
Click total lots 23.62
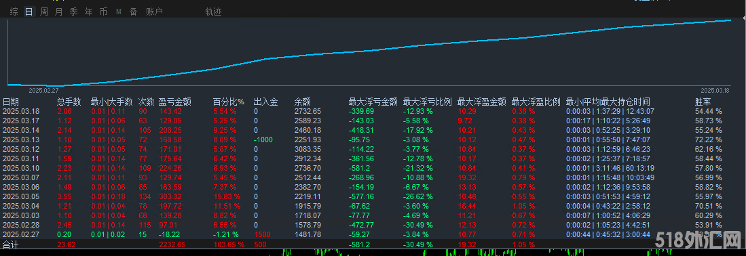coord(66,244)
